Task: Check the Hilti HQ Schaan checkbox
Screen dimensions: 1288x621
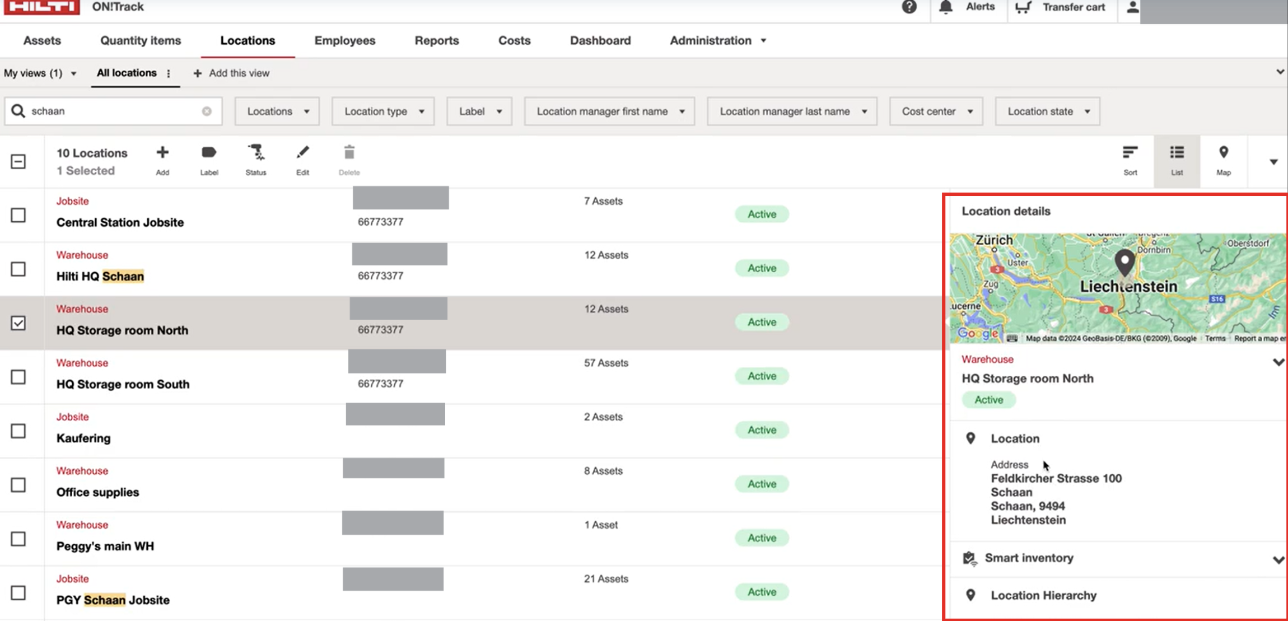Action: coord(18,269)
